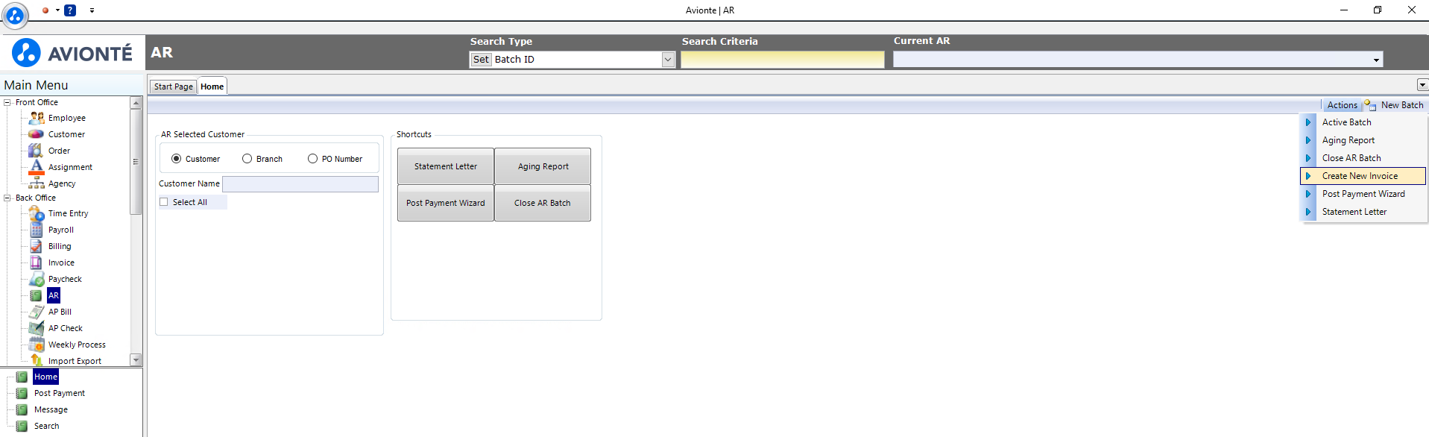Click the AR module icon
The width and height of the screenshot is (1429, 437).
pyautogui.click(x=36, y=295)
